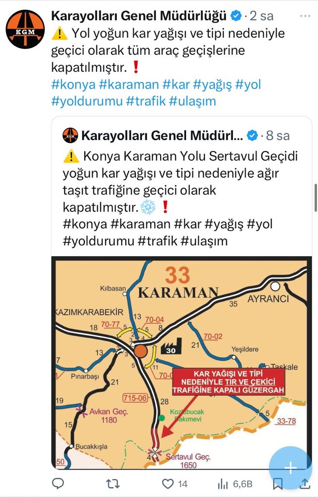
Task: Tap the retweet arrows icon
Action: click(112, 484)
